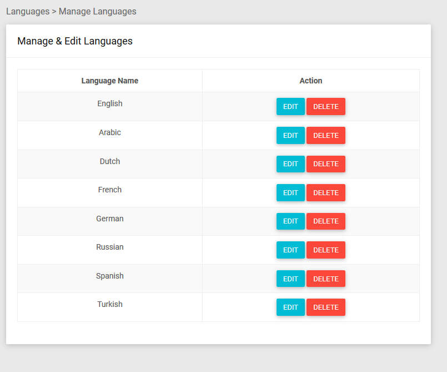Open the Edit option for Dutch

[x=290, y=164]
